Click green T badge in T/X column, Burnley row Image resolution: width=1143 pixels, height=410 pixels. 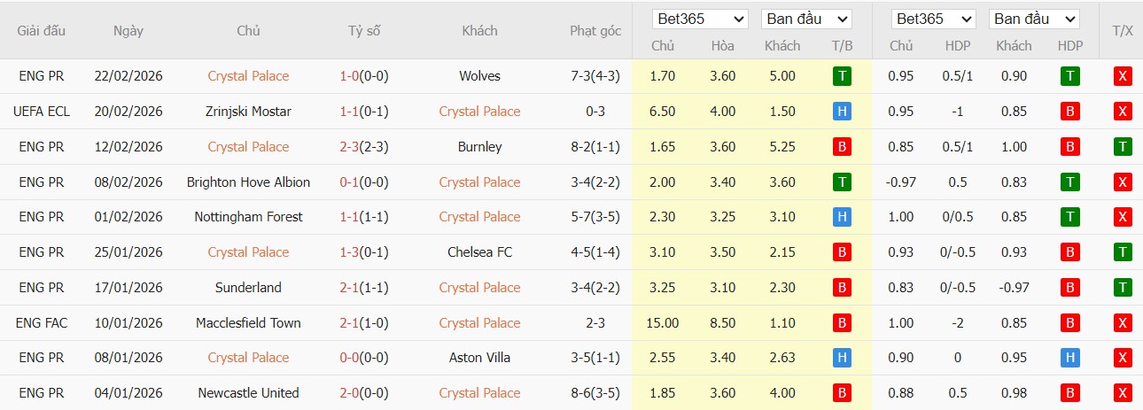(x=1123, y=147)
